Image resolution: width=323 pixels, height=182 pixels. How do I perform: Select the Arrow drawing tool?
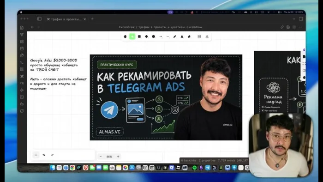pyautogui.click(x=161, y=36)
